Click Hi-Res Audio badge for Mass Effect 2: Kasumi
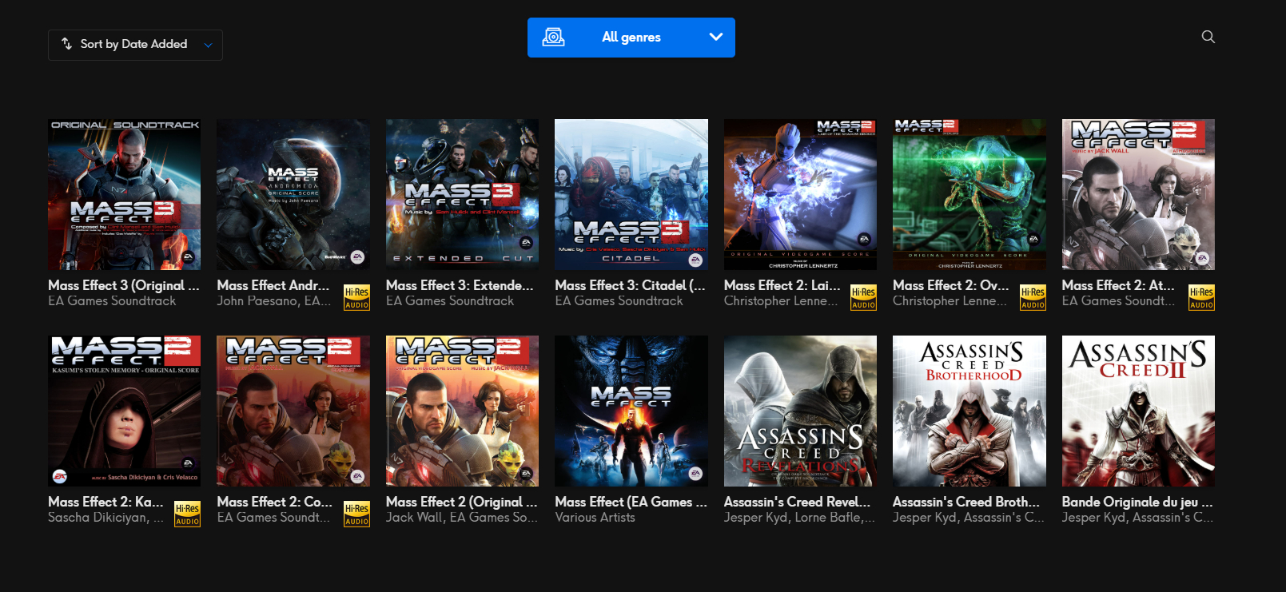1286x592 pixels. (187, 514)
